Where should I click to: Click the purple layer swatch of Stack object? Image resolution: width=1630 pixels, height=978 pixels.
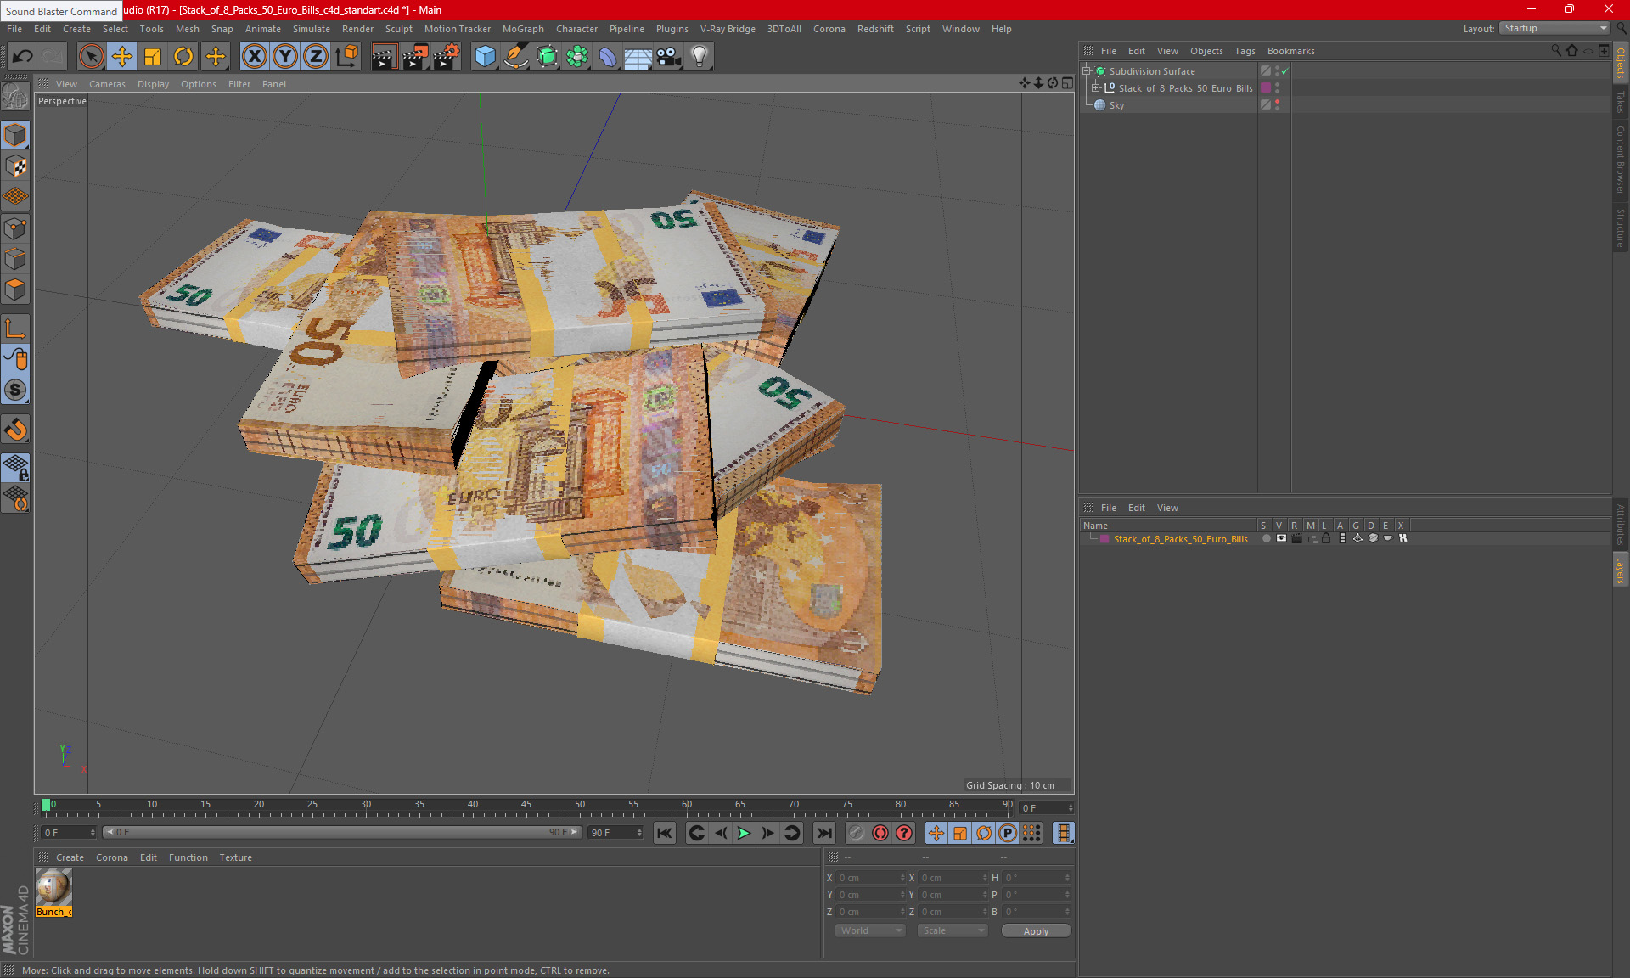(x=1266, y=87)
